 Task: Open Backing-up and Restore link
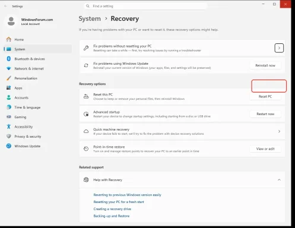(112, 216)
